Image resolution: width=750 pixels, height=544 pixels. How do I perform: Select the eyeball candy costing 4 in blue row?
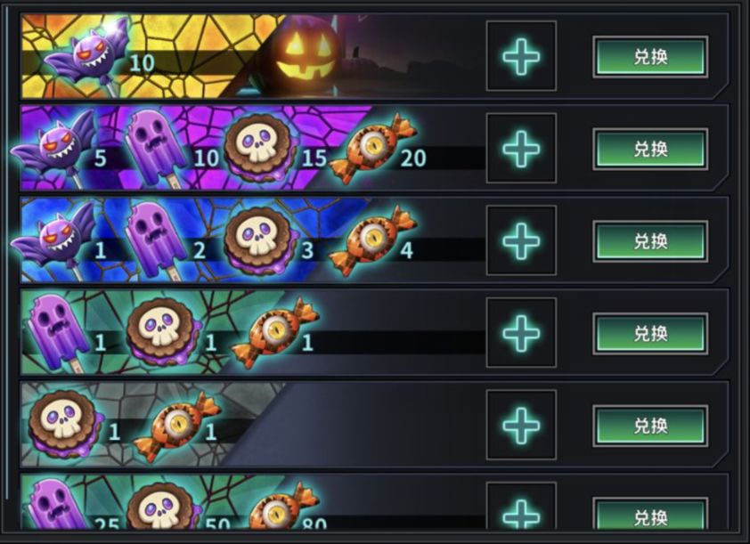[x=372, y=241]
